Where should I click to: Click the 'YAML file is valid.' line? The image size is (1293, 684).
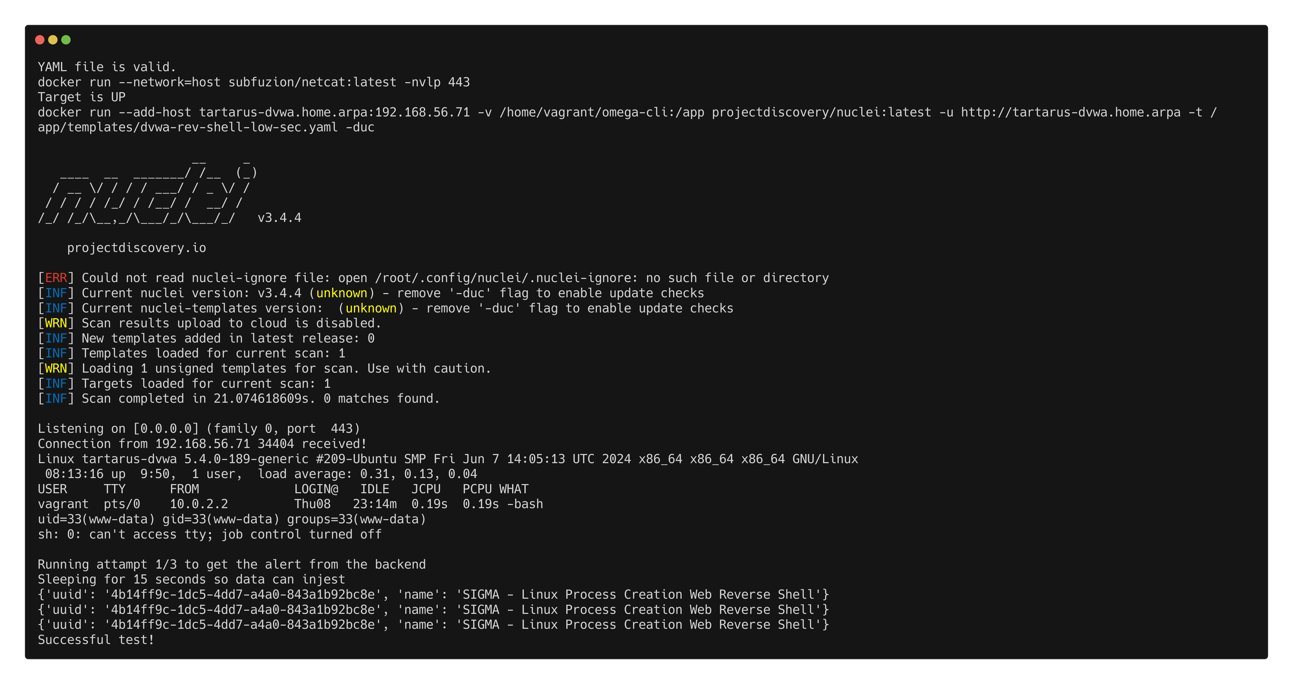pos(107,67)
